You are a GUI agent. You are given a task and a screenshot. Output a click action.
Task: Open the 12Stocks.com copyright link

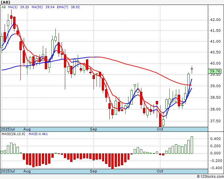[x=210, y=176]
